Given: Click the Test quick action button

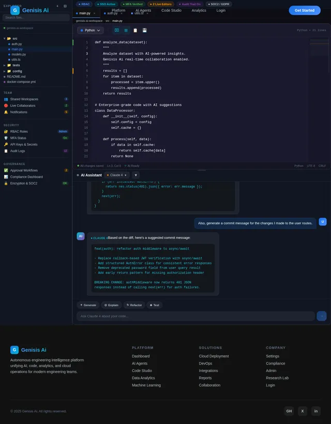Looking at the screenshot, I should click(155, 305).
